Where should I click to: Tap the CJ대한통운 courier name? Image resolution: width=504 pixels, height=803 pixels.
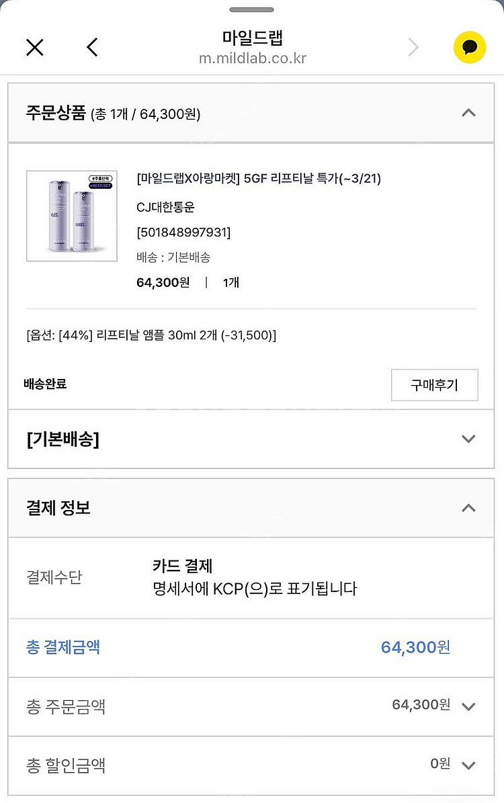click(165, 208)
